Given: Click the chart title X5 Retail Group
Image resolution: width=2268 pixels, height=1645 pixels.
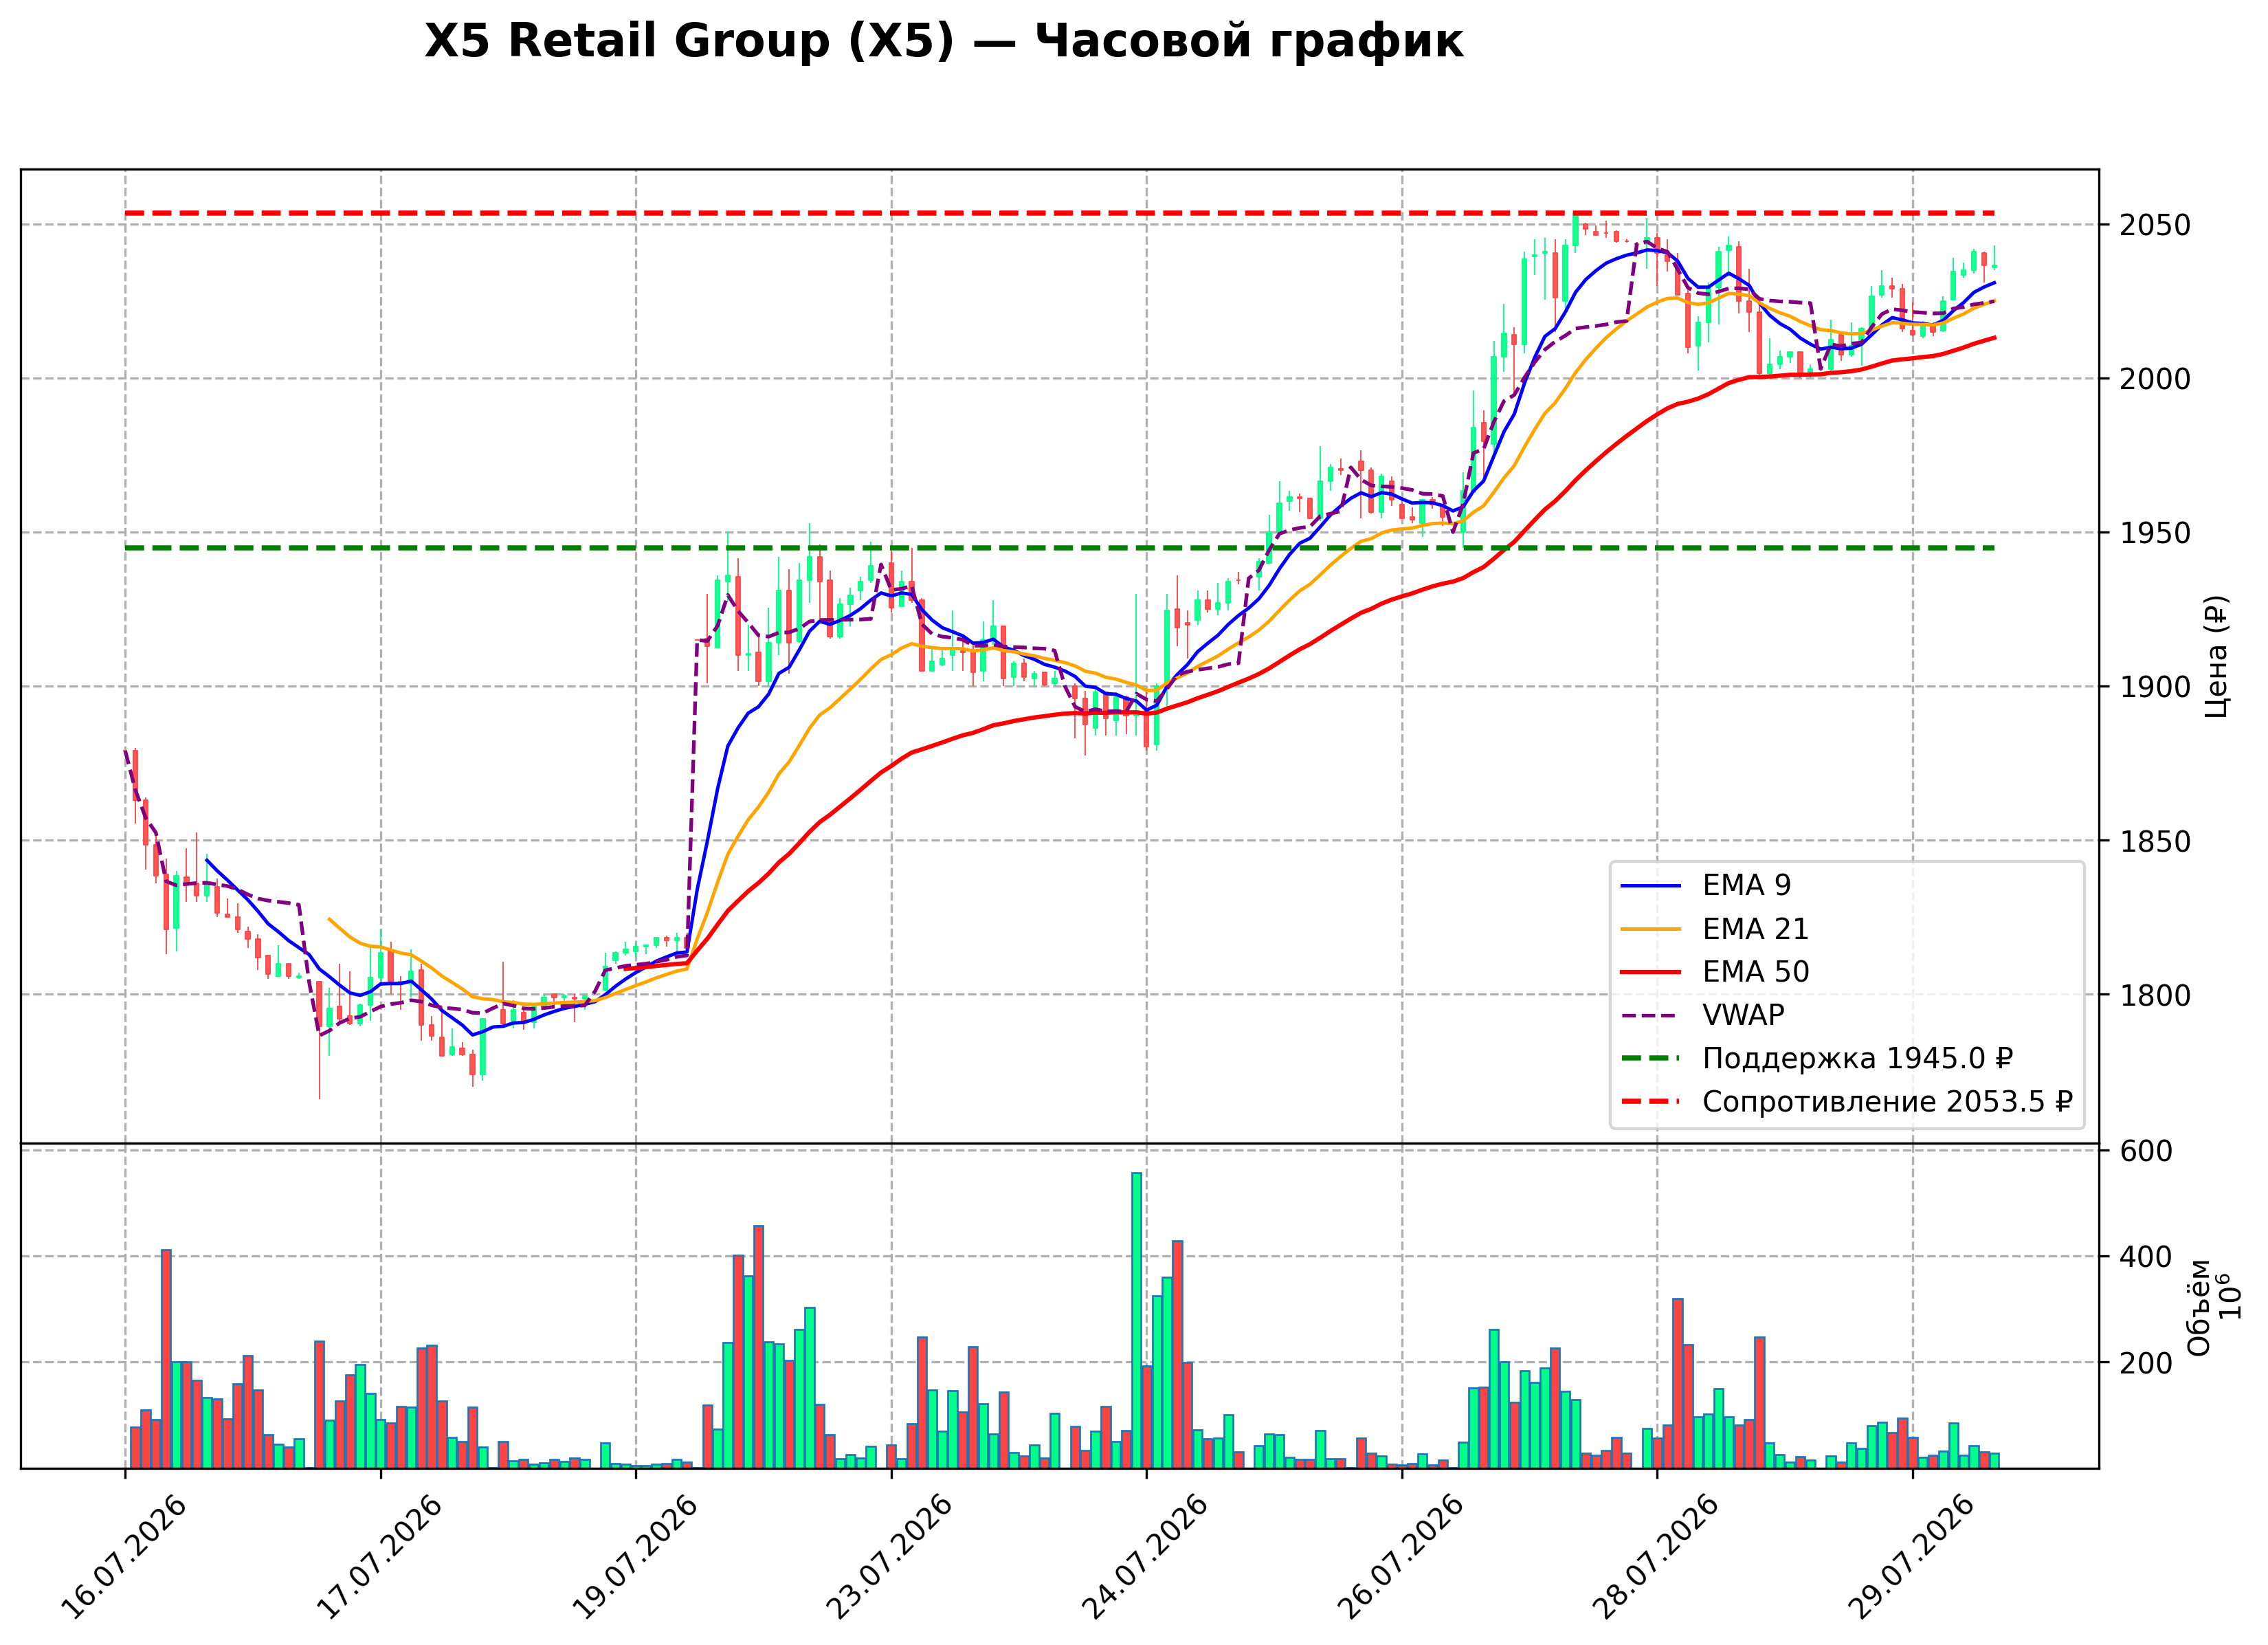Looking at the screenshot, I should click(944, 42).
